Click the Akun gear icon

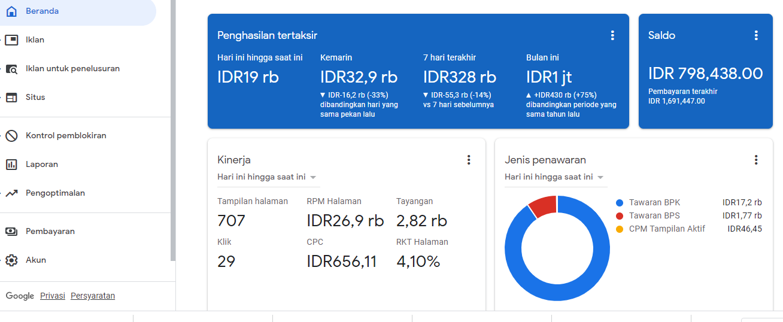11,260
